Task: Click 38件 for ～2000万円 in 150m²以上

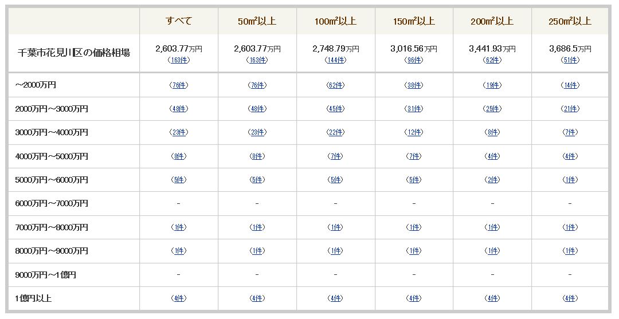Action: 414,85
